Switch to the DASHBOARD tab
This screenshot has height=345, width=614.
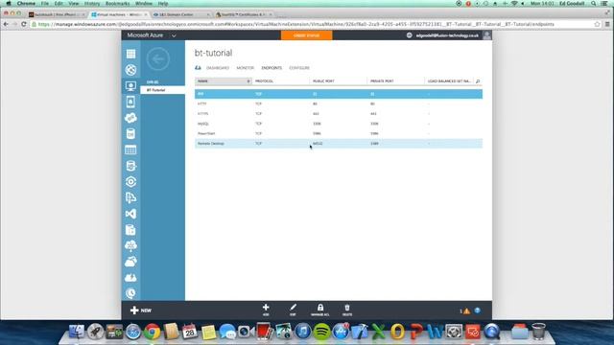[218, 68]
